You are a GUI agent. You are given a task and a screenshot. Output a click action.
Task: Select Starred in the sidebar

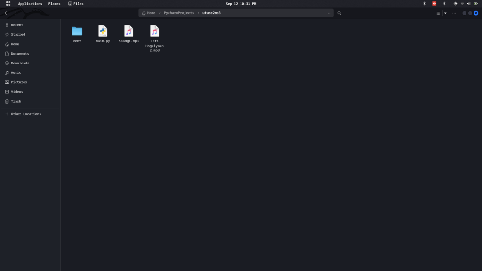(x=30, y=34)
